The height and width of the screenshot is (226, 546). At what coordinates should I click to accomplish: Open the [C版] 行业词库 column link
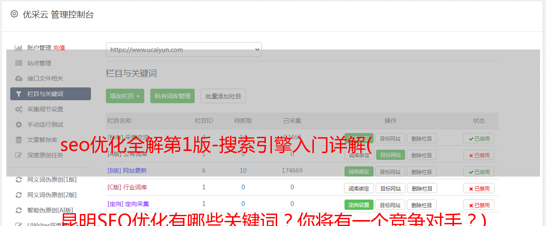point(127,187)
